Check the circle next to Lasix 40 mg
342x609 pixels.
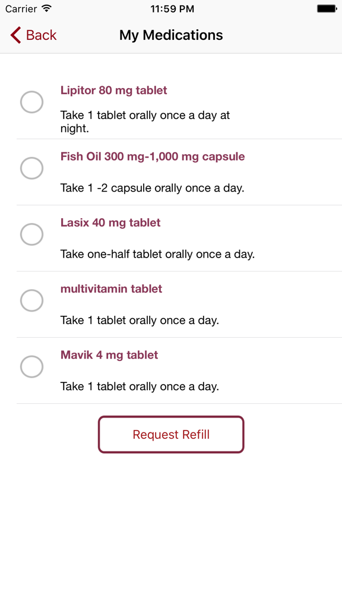31,234
